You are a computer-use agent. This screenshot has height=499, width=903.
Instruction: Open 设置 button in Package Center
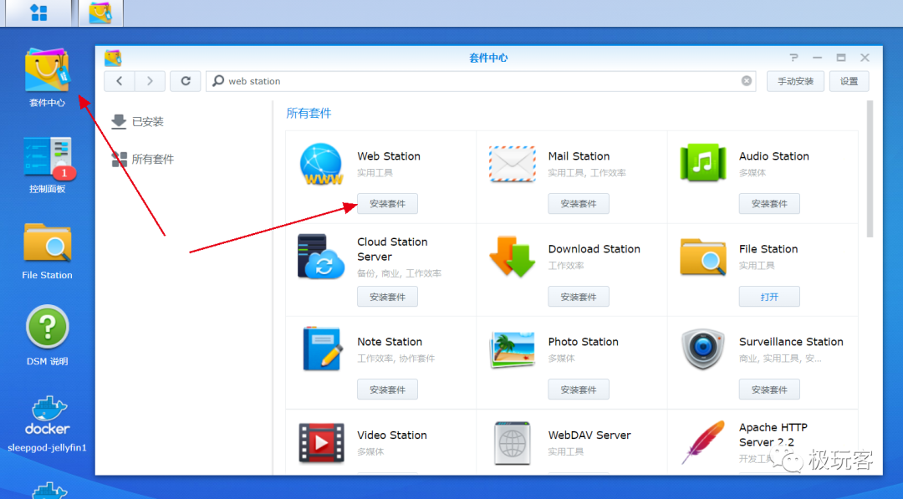pyautogui.click(x=849, y=81)
